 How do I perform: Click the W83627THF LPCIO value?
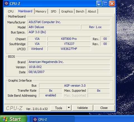pyautogui.click(x=69, y=49)
